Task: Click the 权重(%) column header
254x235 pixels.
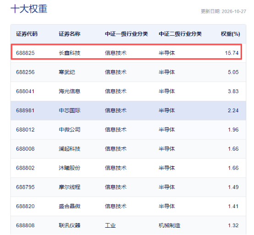Action: point(231,34)
